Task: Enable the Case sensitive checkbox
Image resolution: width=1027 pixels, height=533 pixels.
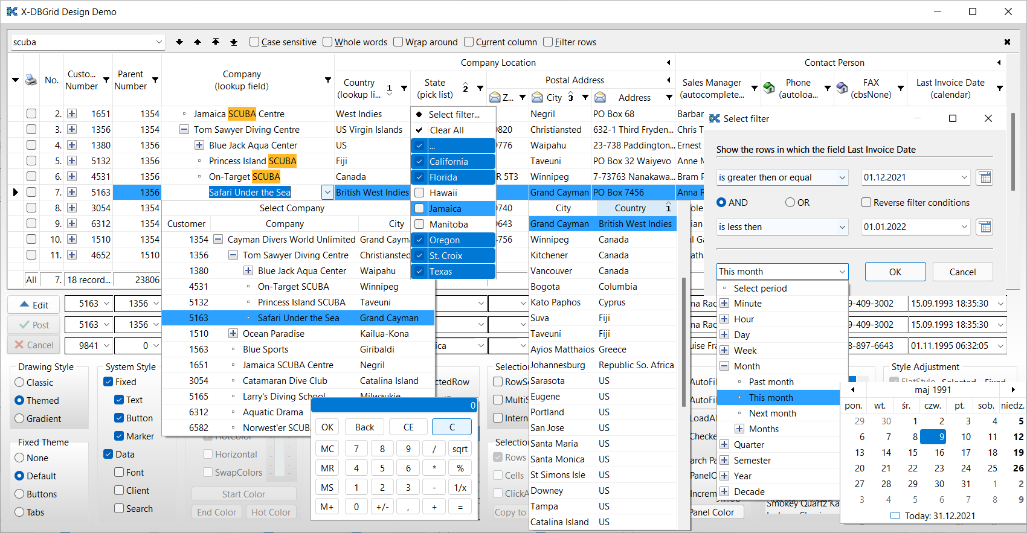Action: pos(254,42)
